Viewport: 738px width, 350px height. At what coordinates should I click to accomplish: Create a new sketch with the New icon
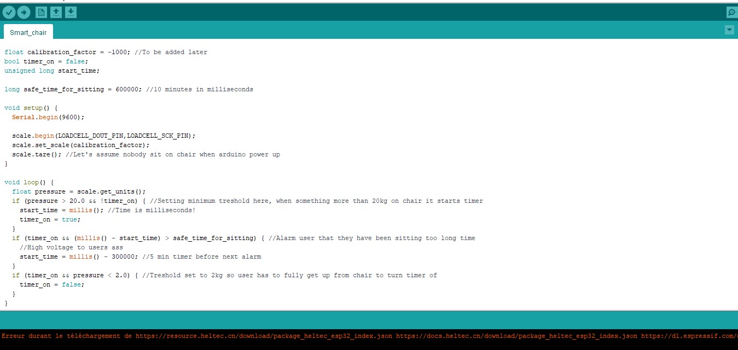41,12
